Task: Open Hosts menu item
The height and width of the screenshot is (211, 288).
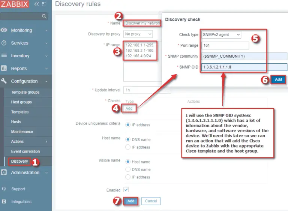Action: 16,122
